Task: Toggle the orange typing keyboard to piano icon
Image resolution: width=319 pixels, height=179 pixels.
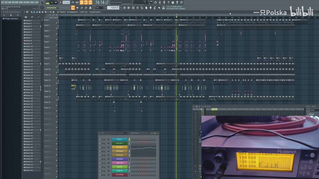Action: point(73,8)
